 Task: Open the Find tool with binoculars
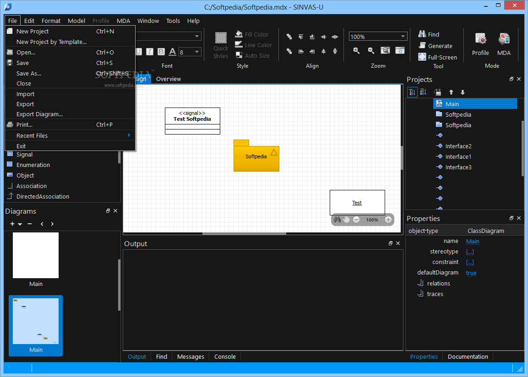click(x=429, y=34)
